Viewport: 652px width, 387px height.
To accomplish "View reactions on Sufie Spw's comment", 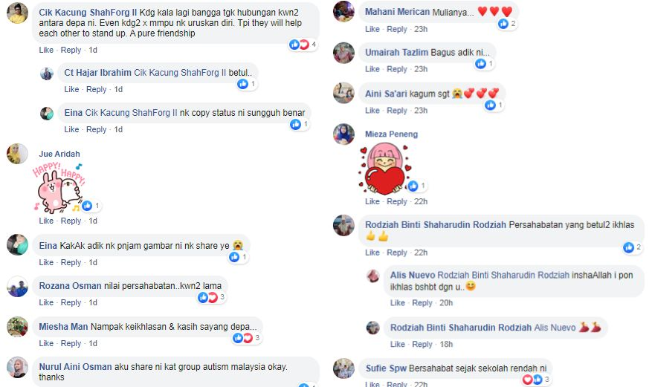I will coord(537,379).
